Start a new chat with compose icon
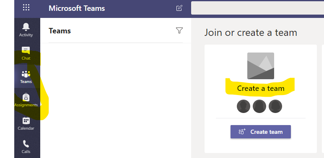Screen dimensions: 324x158 click(x=179, y=8)
